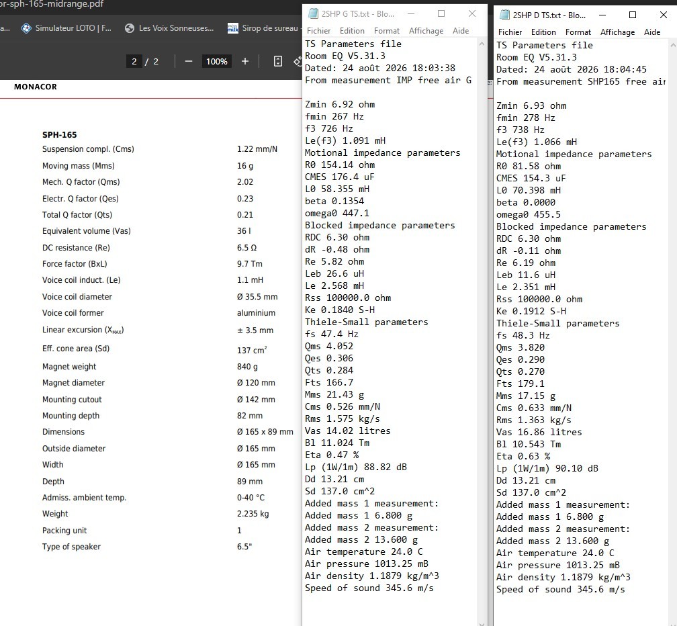This screenshot has height=626, width=677.
Task: Click scroll-down arrow in 2SHP G window
Action: 482,623
